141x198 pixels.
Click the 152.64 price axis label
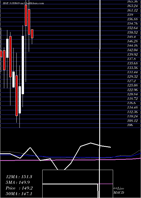click(132, 28)
